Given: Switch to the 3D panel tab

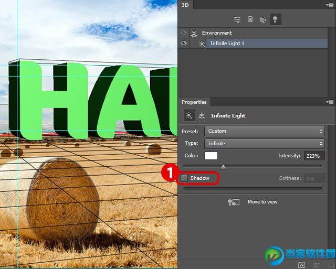Looking at the screenshot, I should click(185, 5).
